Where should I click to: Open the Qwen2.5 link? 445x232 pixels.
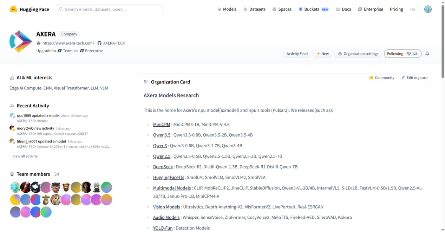coord(162,156)
